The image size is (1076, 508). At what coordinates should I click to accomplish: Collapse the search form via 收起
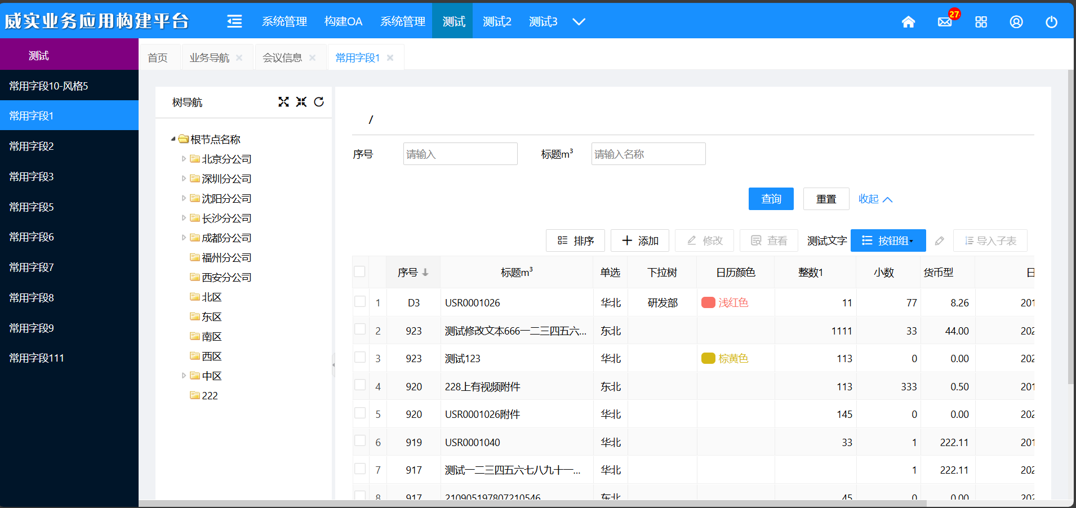click(x=875, y=199)
